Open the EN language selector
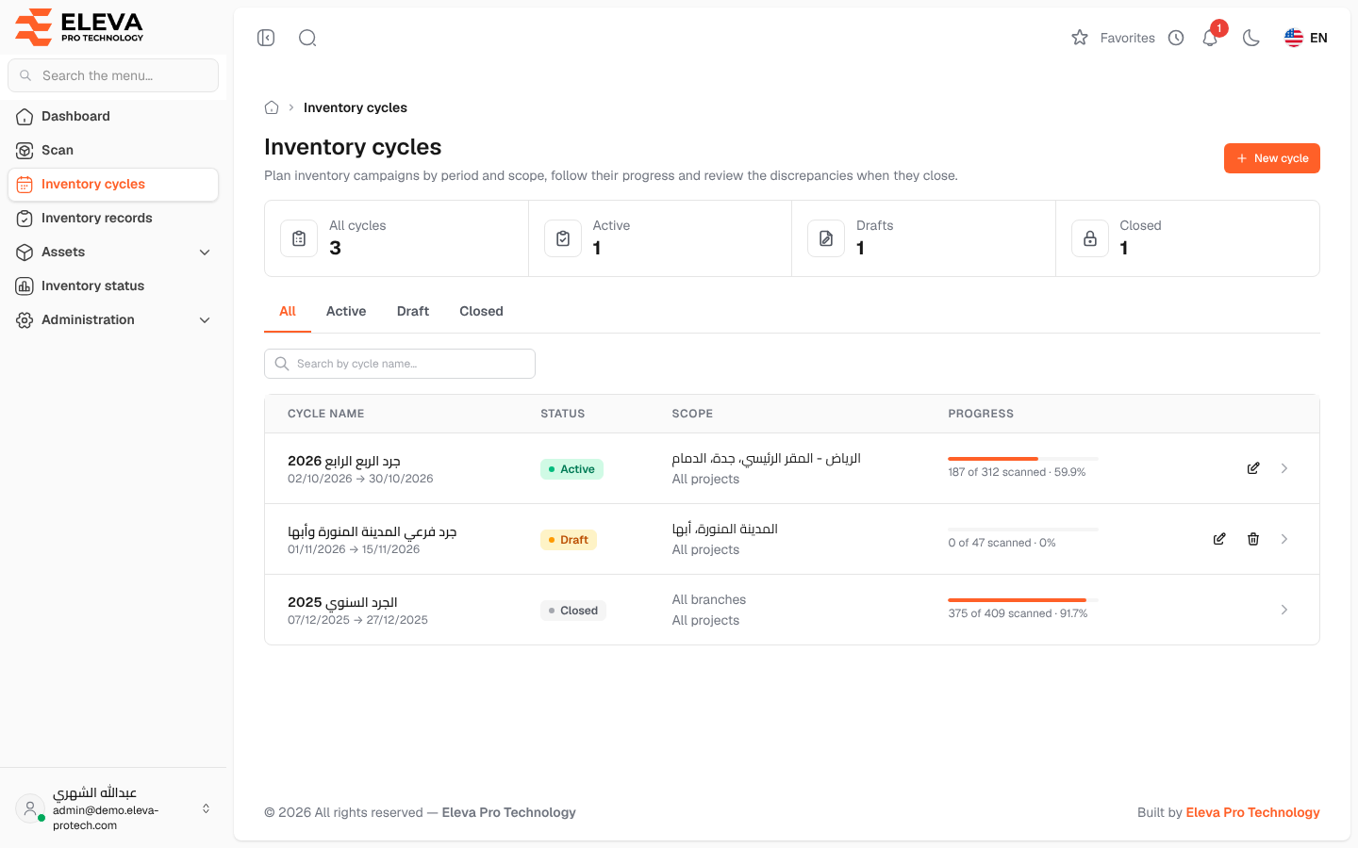 point(1306,38)
